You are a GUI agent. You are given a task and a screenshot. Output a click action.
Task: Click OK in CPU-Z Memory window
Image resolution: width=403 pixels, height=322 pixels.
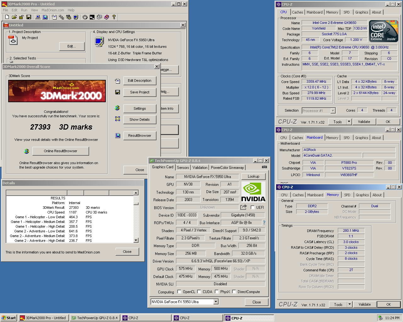click(389, 304)
